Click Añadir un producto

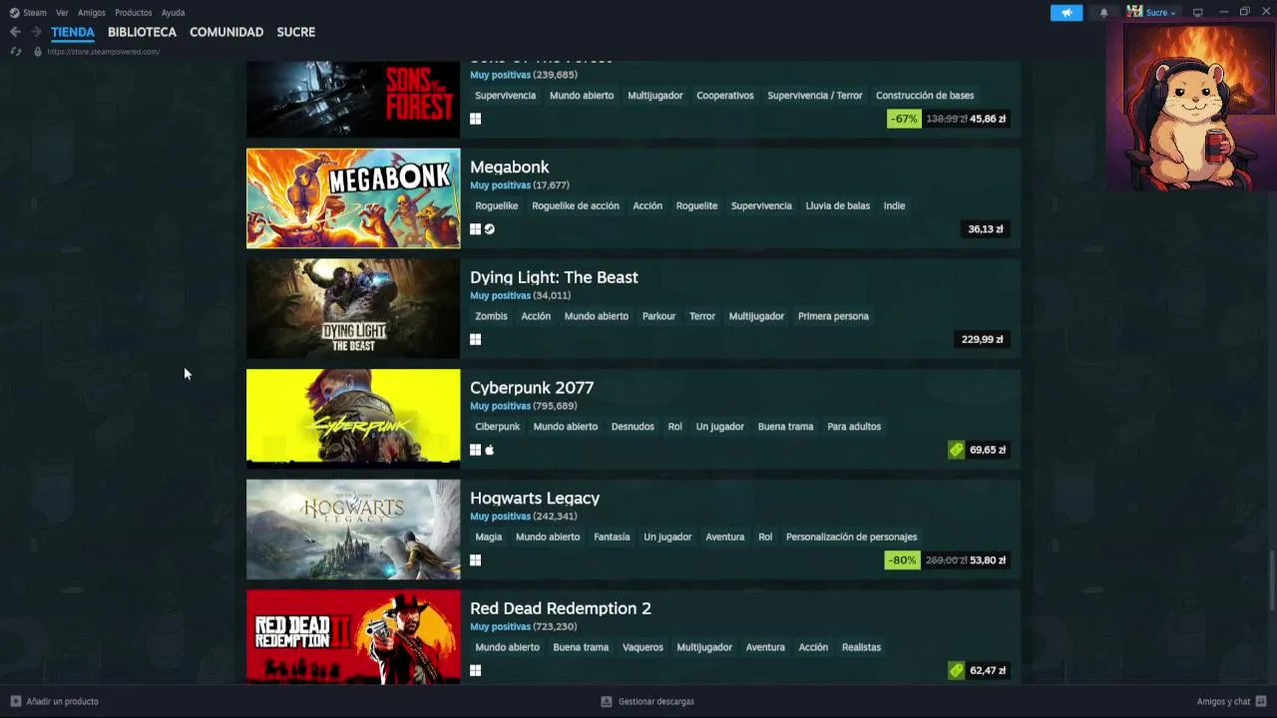coord(62,701)
